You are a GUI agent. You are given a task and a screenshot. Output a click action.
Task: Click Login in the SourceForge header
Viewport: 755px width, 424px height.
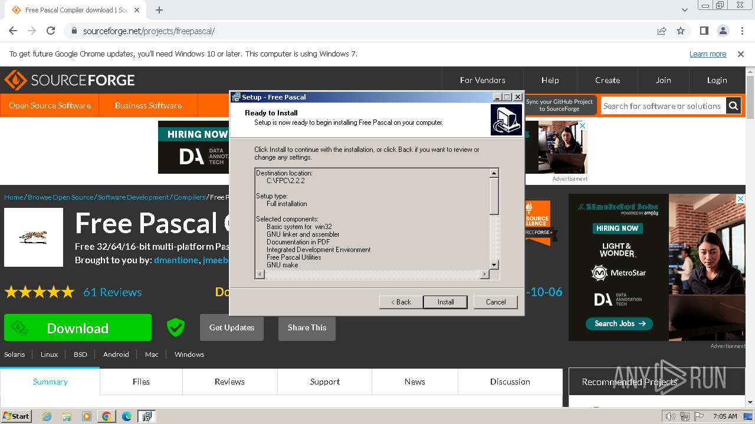[x=717, y=80]
